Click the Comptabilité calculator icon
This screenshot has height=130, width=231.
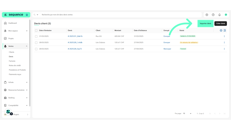coord(5,105)
